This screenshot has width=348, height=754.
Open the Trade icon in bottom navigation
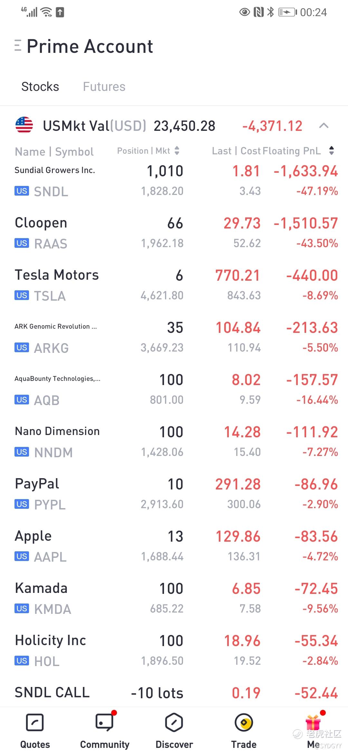click(244, 723)
